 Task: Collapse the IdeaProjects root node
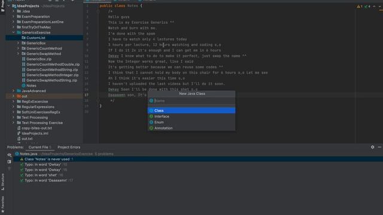click(9, 6)
